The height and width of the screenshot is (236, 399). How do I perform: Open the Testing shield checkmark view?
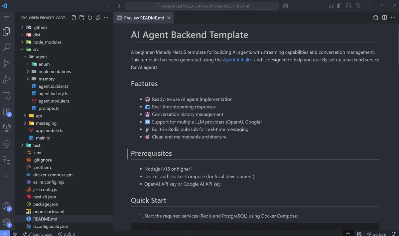pyautogui.click(x=7, y=144)
